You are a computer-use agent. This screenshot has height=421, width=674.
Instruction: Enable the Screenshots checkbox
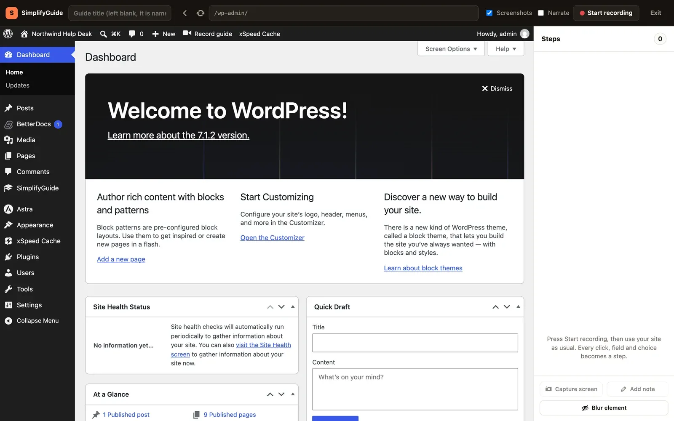point(489,13)
